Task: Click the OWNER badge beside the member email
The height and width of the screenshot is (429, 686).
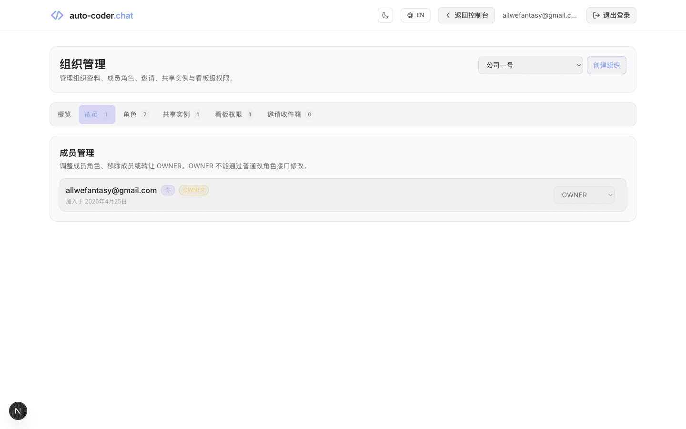Action: pyautogui.click(x=193, y=190)
